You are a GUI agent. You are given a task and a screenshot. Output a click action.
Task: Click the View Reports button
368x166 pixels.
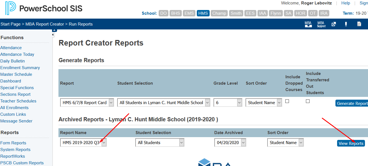[x=351, y=143]
